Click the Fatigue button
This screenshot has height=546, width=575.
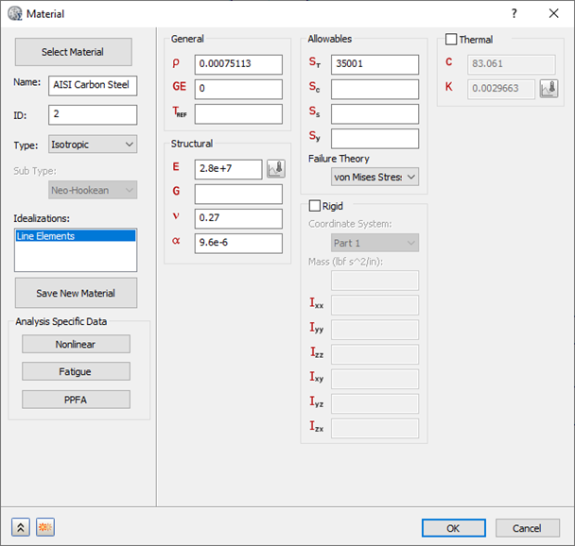pyautogui.click(x=76, y=372)
